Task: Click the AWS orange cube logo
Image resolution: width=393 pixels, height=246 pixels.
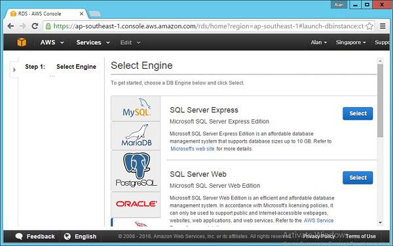Action: (x=22, y=42)
